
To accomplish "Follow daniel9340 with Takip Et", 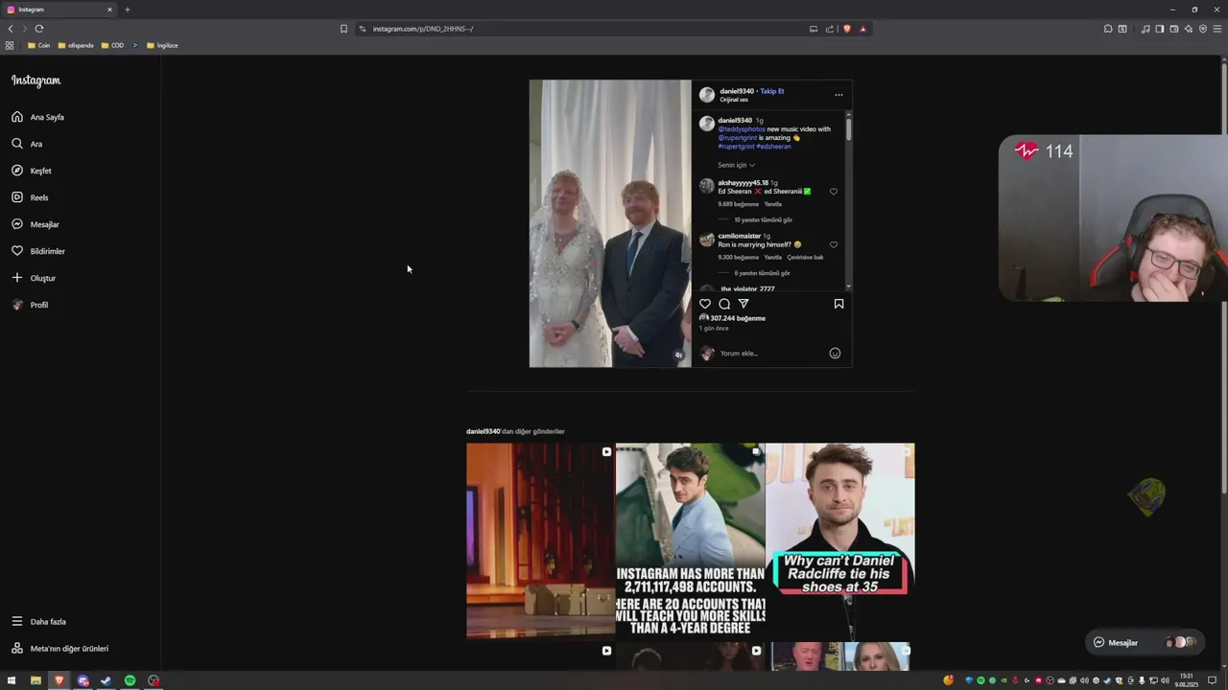I will (x=772, y=91).
